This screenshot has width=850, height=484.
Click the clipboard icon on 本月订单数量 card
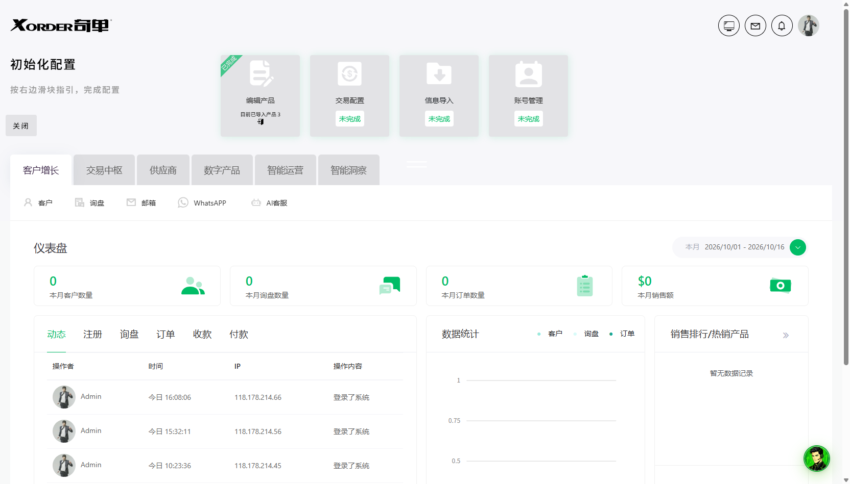pyautogui.click(x=585, y=286)
